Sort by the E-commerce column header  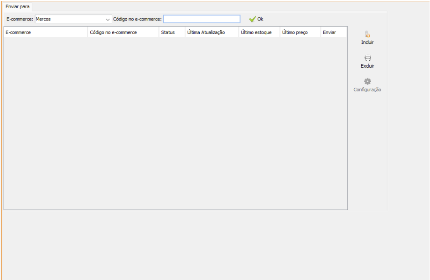(46, 32)
